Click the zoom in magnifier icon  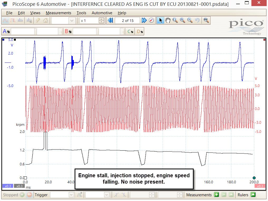(182, 21)
